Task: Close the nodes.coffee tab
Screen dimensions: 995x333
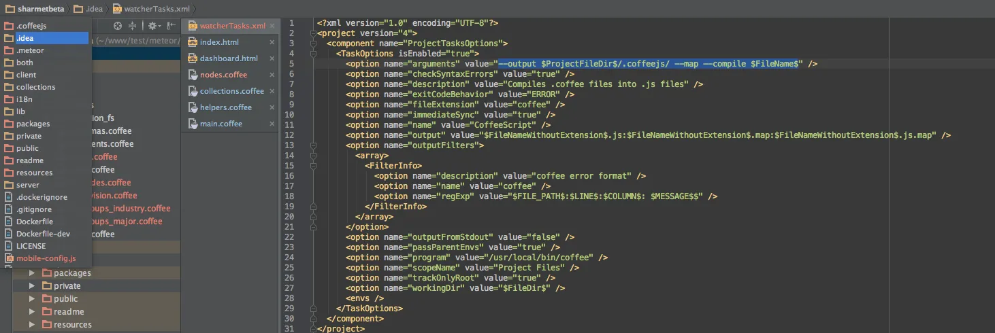Action: (272, 75)
